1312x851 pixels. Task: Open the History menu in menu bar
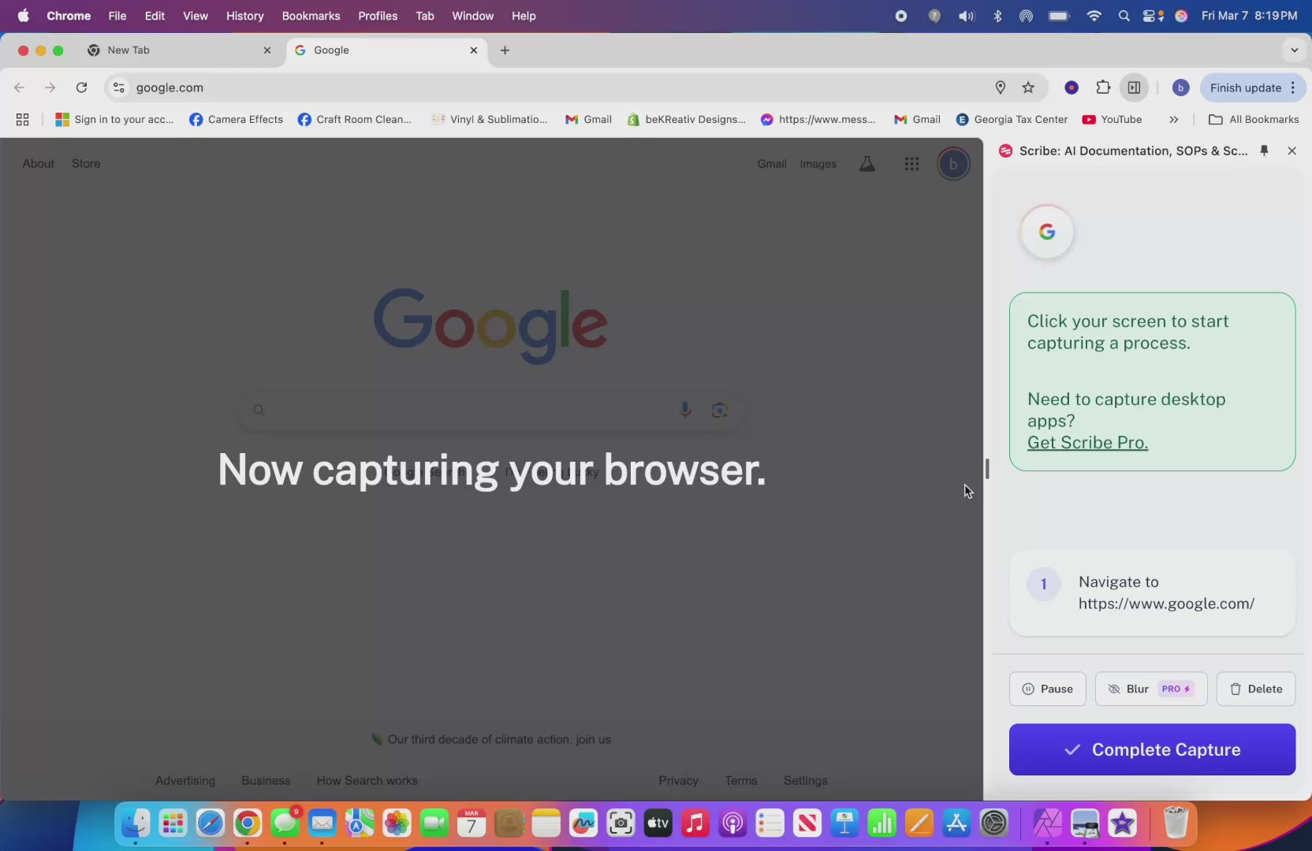244,16
